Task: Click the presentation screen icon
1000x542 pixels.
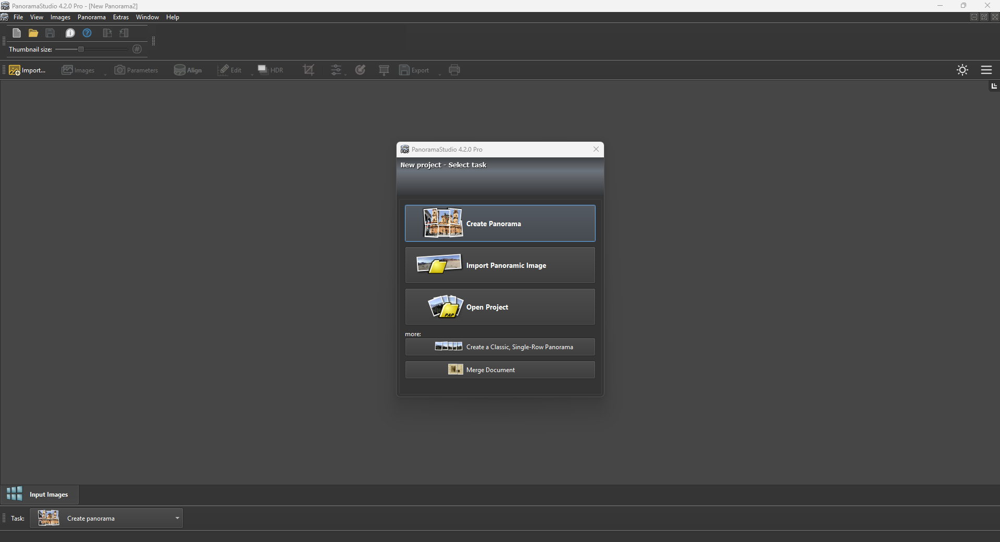Action: (x=384, y=70)
